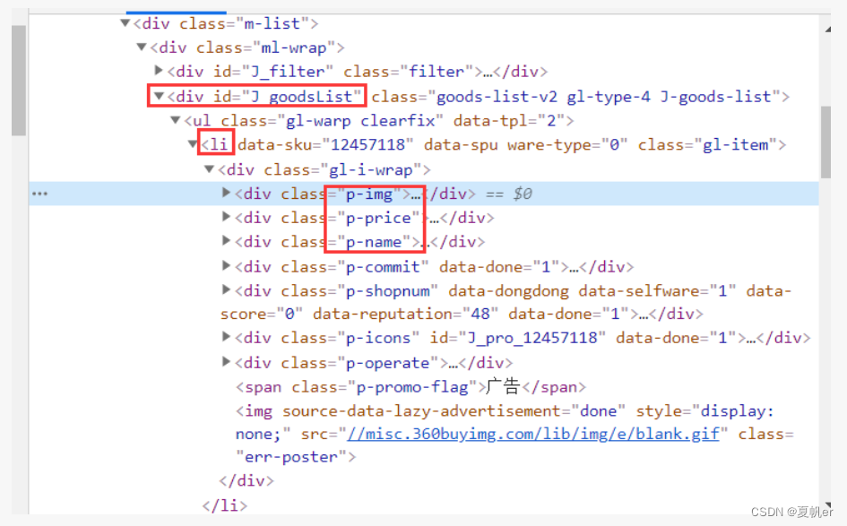Collapse the m-list div node
Screen dimensions: 847x526
125,23
